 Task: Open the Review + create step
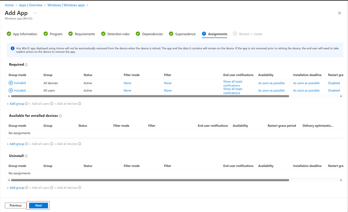pyautogui.click(x=247, y=34)
